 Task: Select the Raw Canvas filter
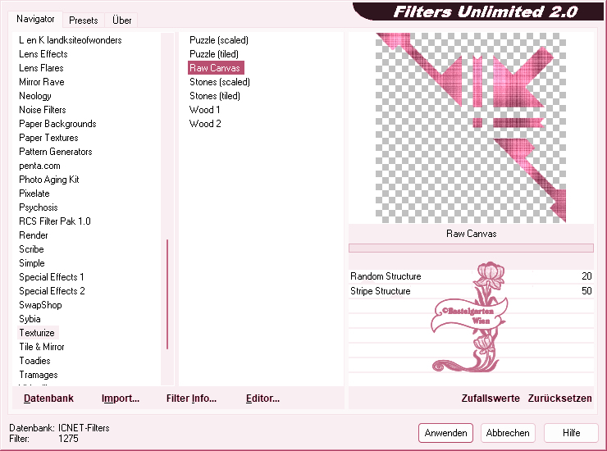click(x=214, y=68)
